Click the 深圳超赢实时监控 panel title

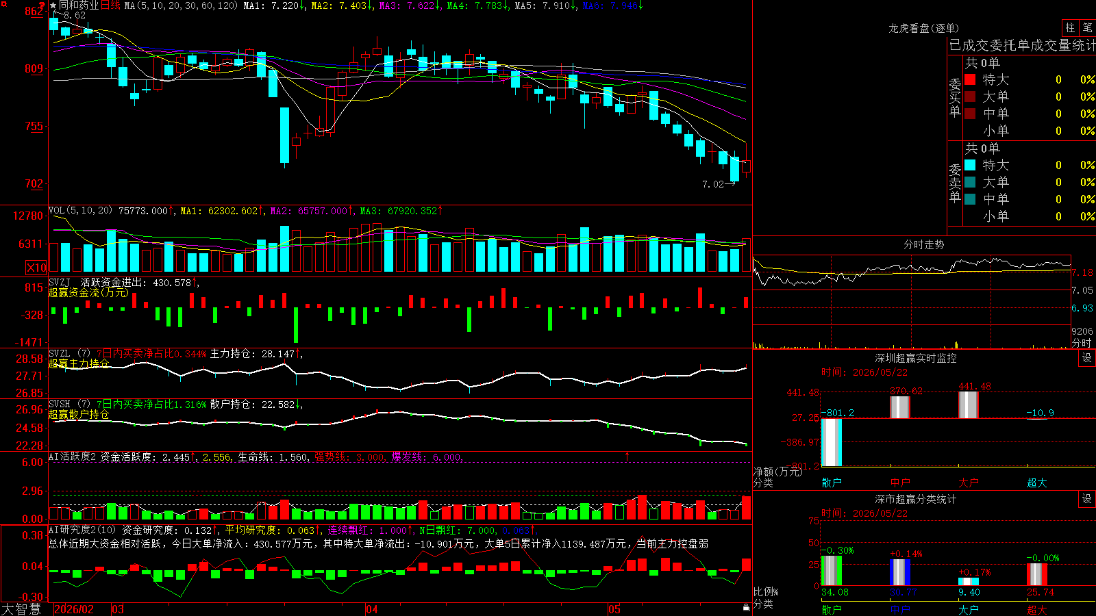(x=916, y=358)
